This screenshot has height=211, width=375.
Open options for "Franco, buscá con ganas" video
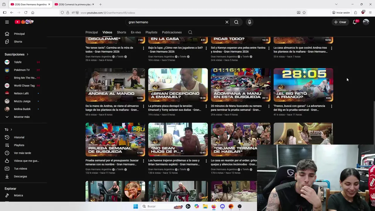click(x=331, y=106)
